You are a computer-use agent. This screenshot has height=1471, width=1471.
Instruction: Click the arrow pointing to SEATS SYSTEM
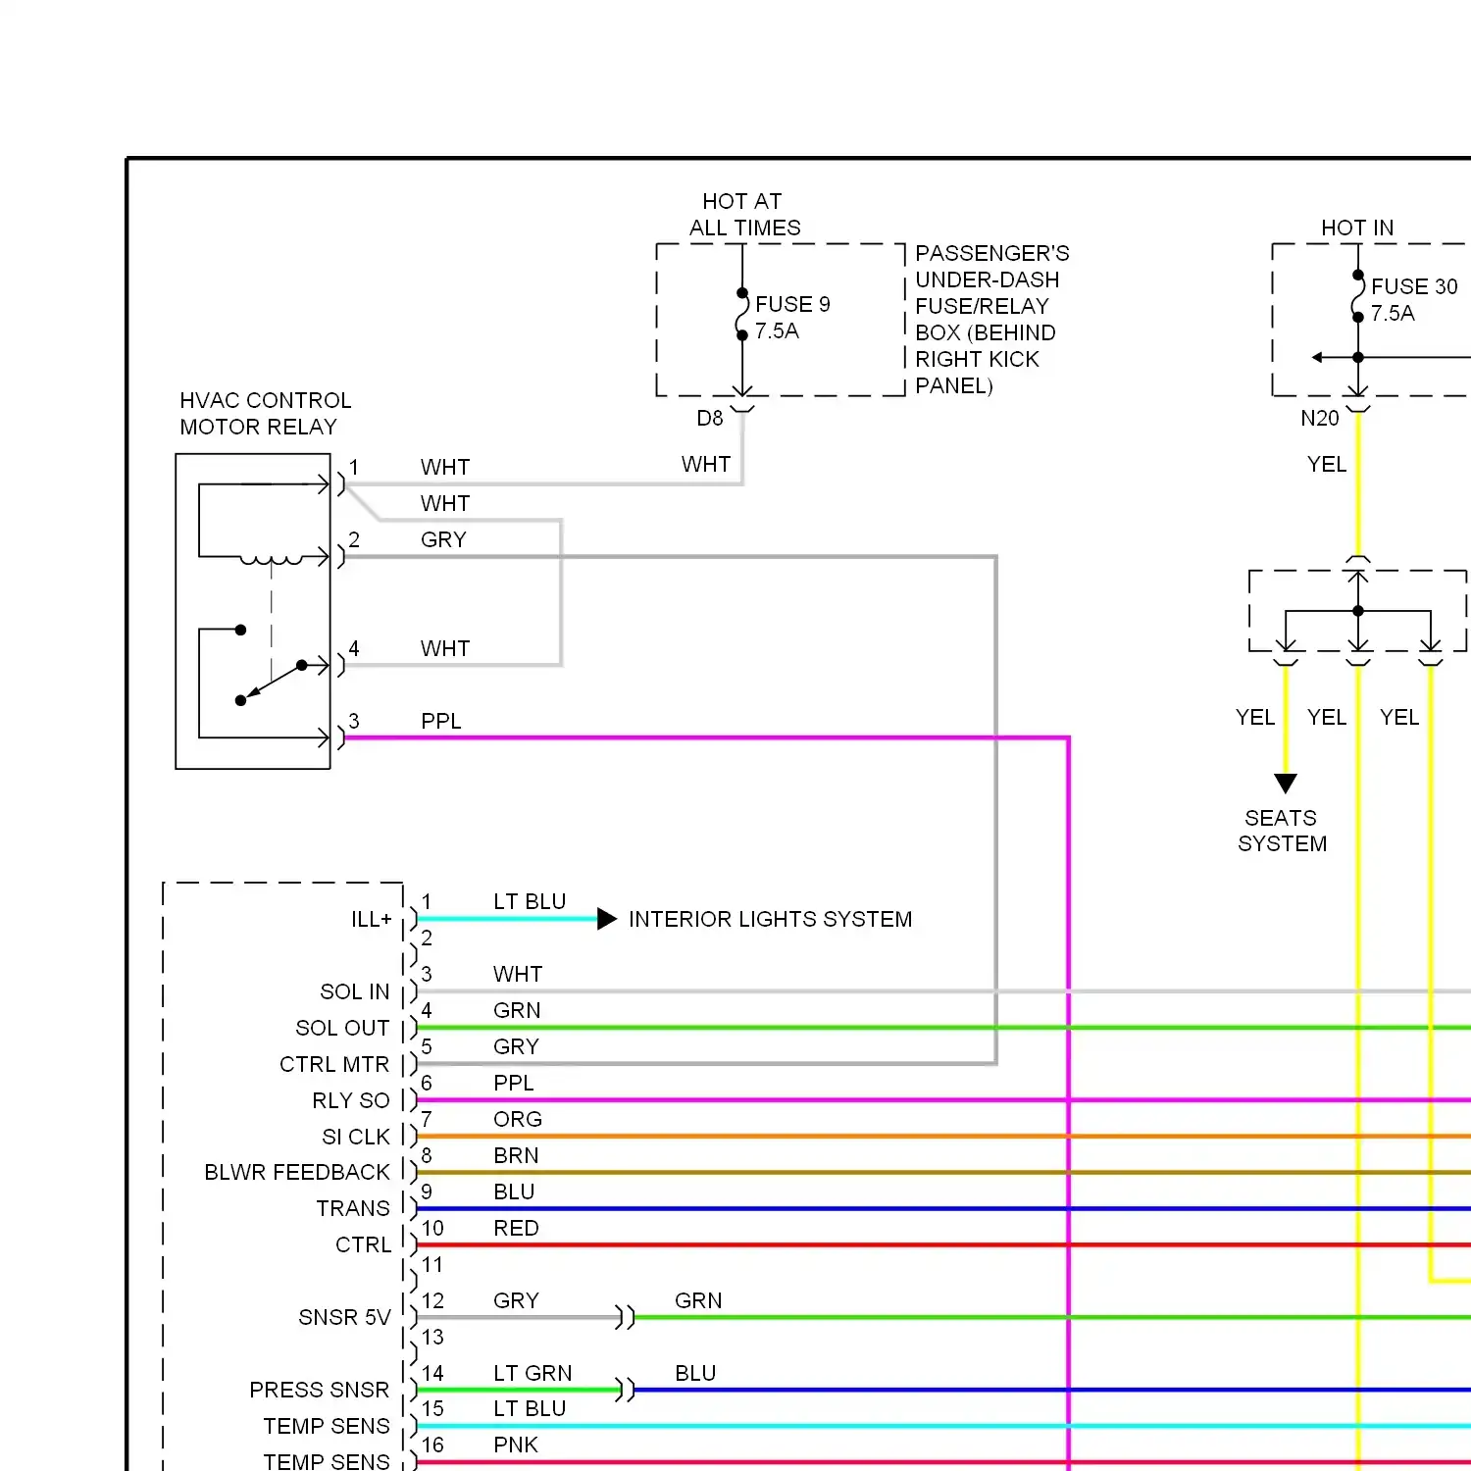pyautogui.click(x=1286, y=784)
